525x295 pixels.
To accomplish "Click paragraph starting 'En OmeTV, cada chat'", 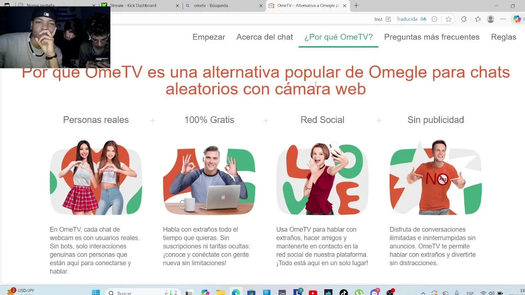I will tap(95, 250).
